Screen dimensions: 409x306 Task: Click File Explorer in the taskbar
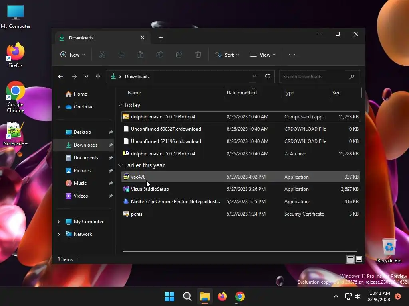click(x=205, y=296)
